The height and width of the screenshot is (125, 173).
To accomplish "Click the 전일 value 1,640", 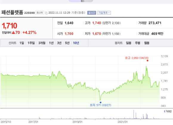I will [69, 23].
